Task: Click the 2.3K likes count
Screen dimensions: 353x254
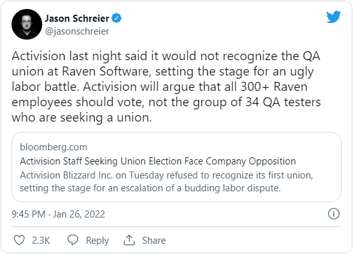Action: click(41, 241)
